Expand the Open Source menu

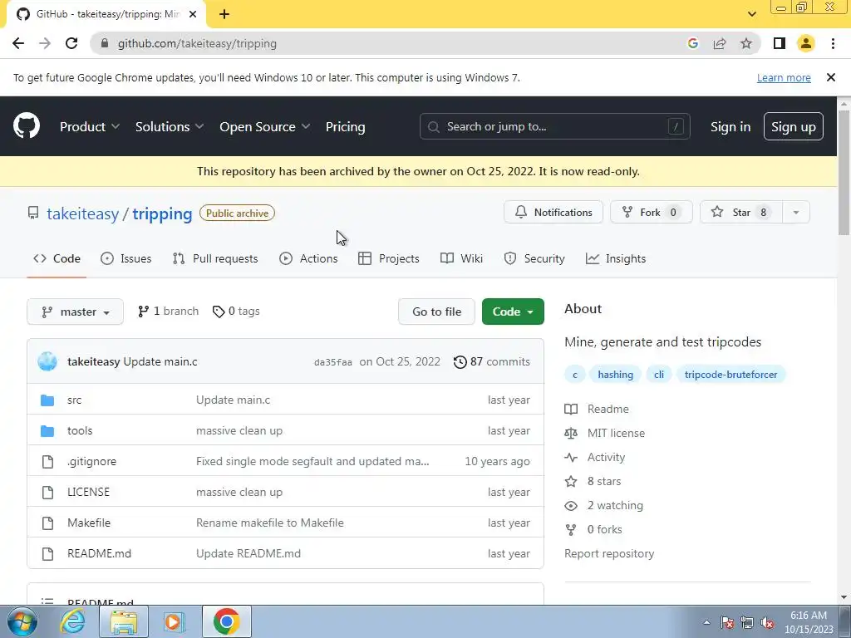tap(265, 126)
